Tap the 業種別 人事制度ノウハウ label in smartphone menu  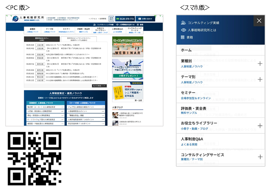click(x=192, y=63)
